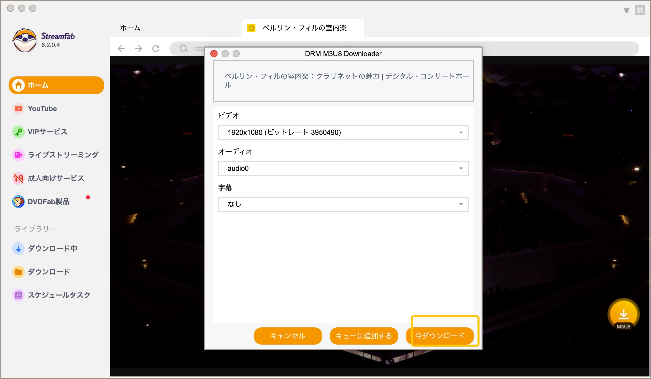
Task: Close the DRM M3U8 Downloader dialog
Action: 214,53
